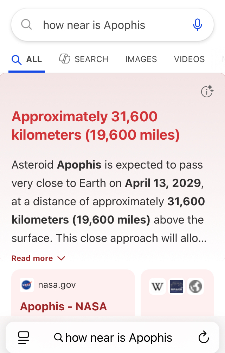Image resolution: width=225 pixels, height=353 pixels.
Task: Switch to the Videos tab
Action: pyautogui.click(x=189, y=59)
